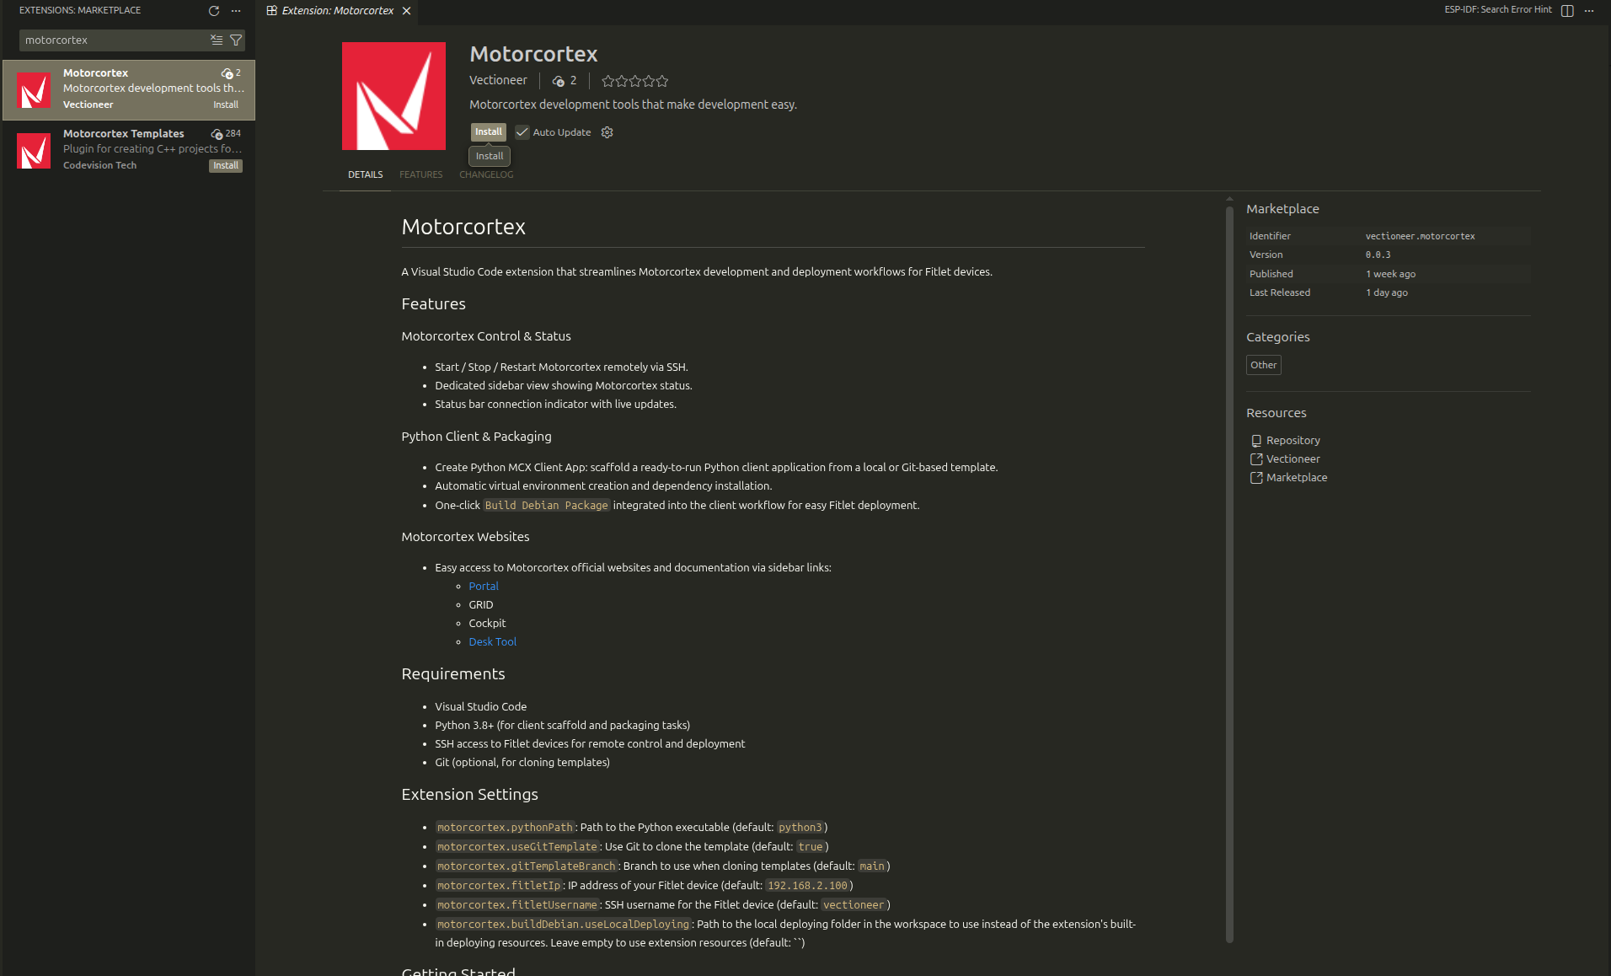Open the Desk Tool hyperlink
Screen dimensions: 1611x976
(x=492, y=642)
